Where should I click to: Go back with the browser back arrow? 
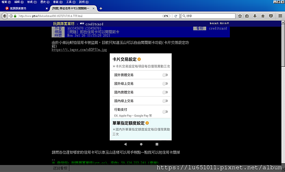point(5,16)
